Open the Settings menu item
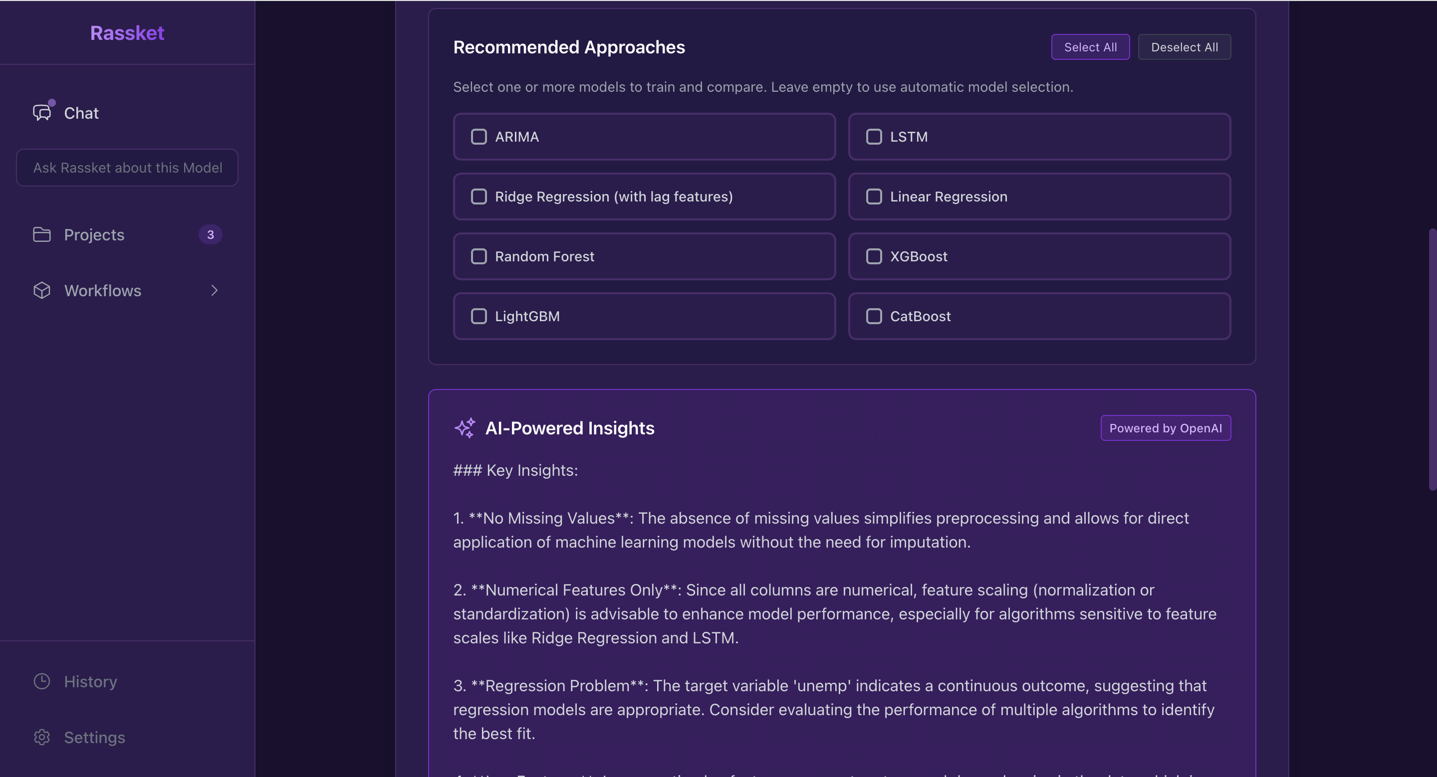This screenshot has height=777, width=1437. pyautogui.click(x=94, y=737)
